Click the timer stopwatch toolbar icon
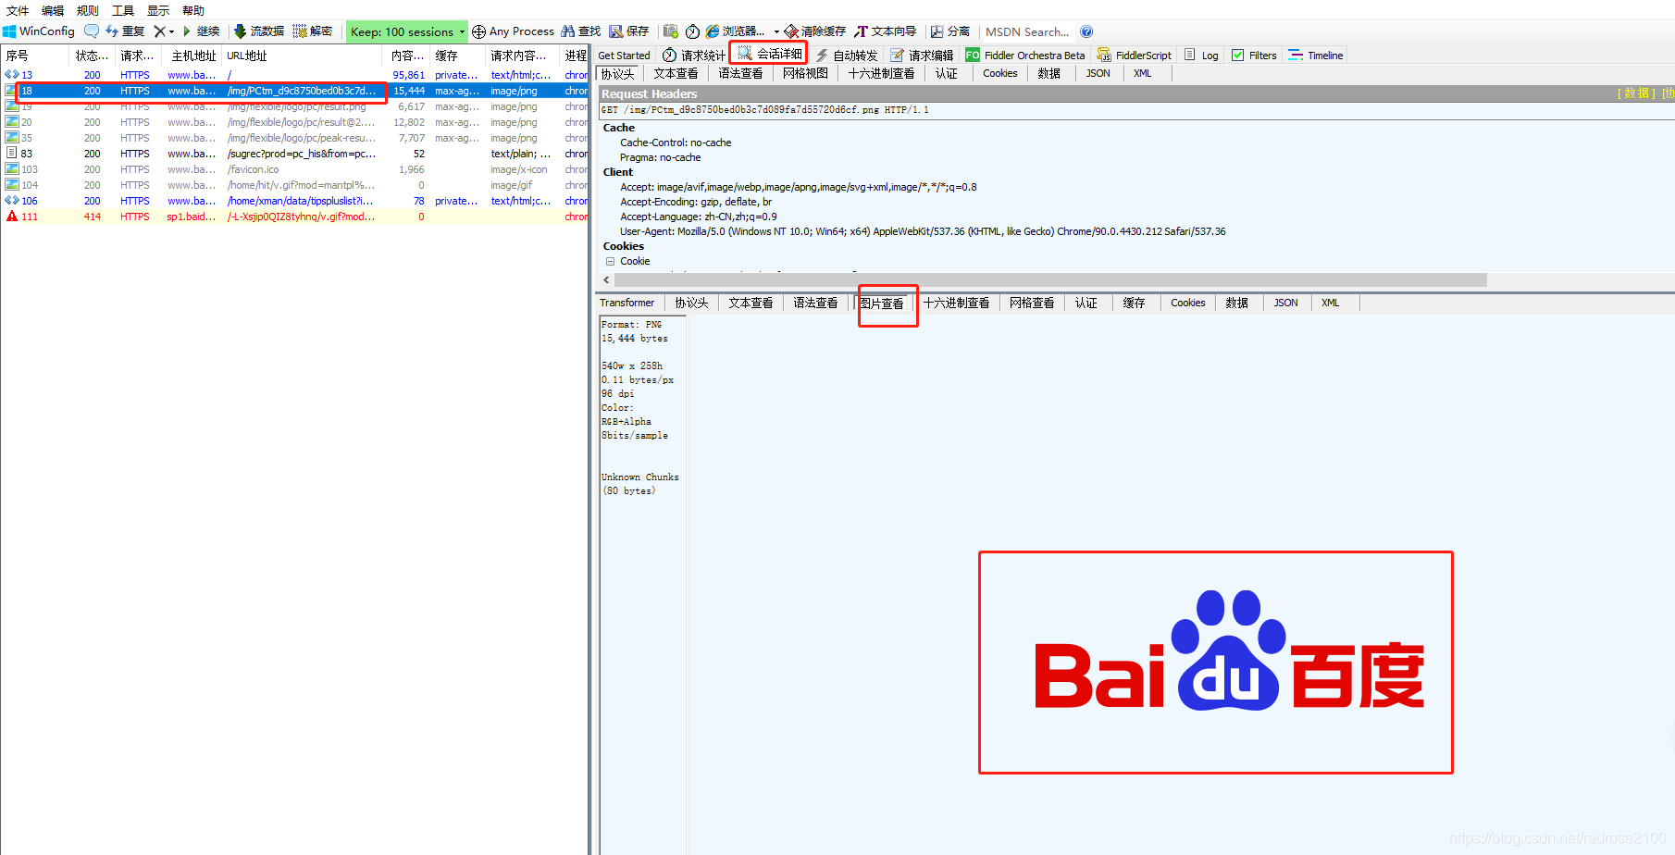 (692, 31)
